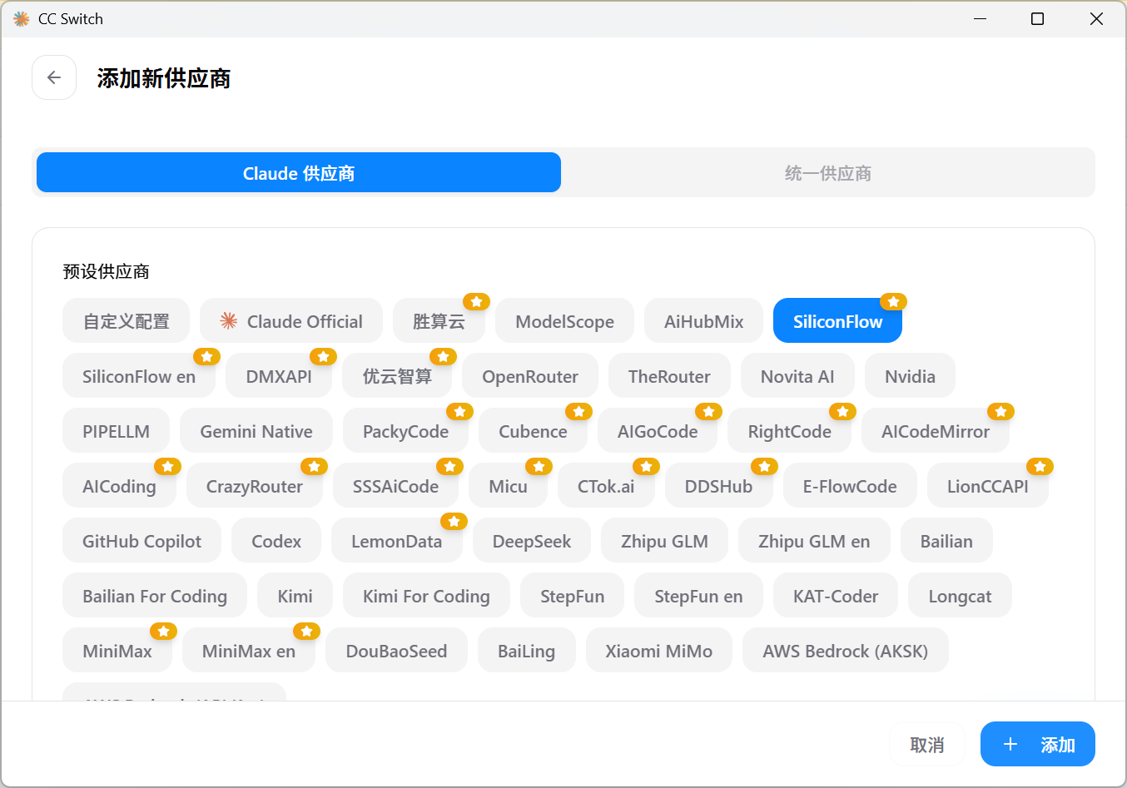Cancel with the 取消 button
This screenshot has width=1127, height=788.
pyautogui.click(x=927, y=744)
